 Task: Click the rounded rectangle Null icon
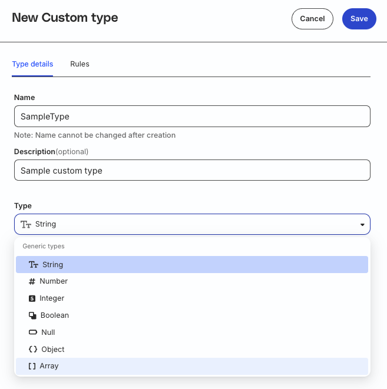(33, 332)
